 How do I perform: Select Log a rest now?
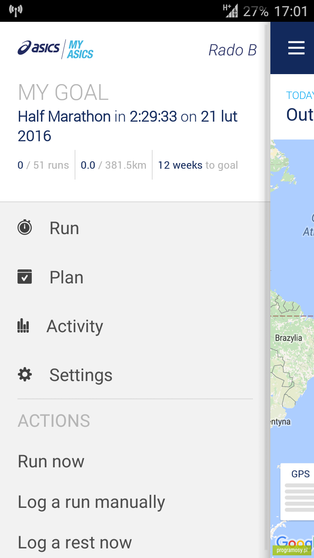75,543
